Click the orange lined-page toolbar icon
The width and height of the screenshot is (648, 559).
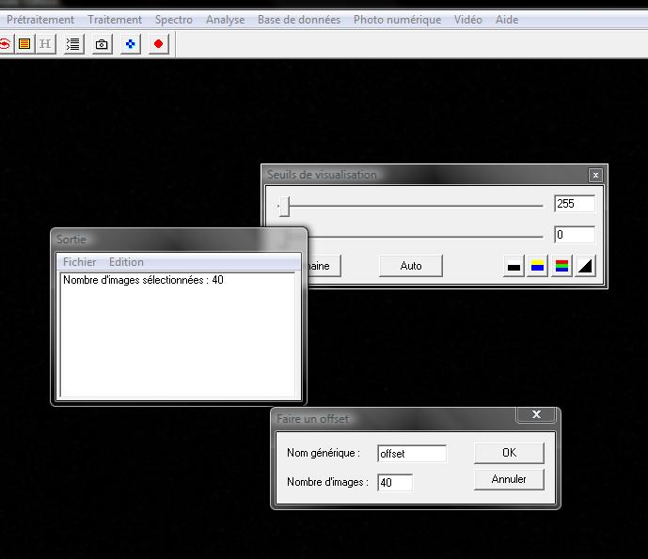pos(24,44)
